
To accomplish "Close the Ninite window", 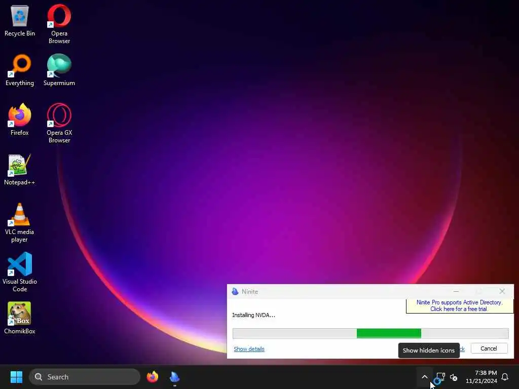I will pos(502,291).
